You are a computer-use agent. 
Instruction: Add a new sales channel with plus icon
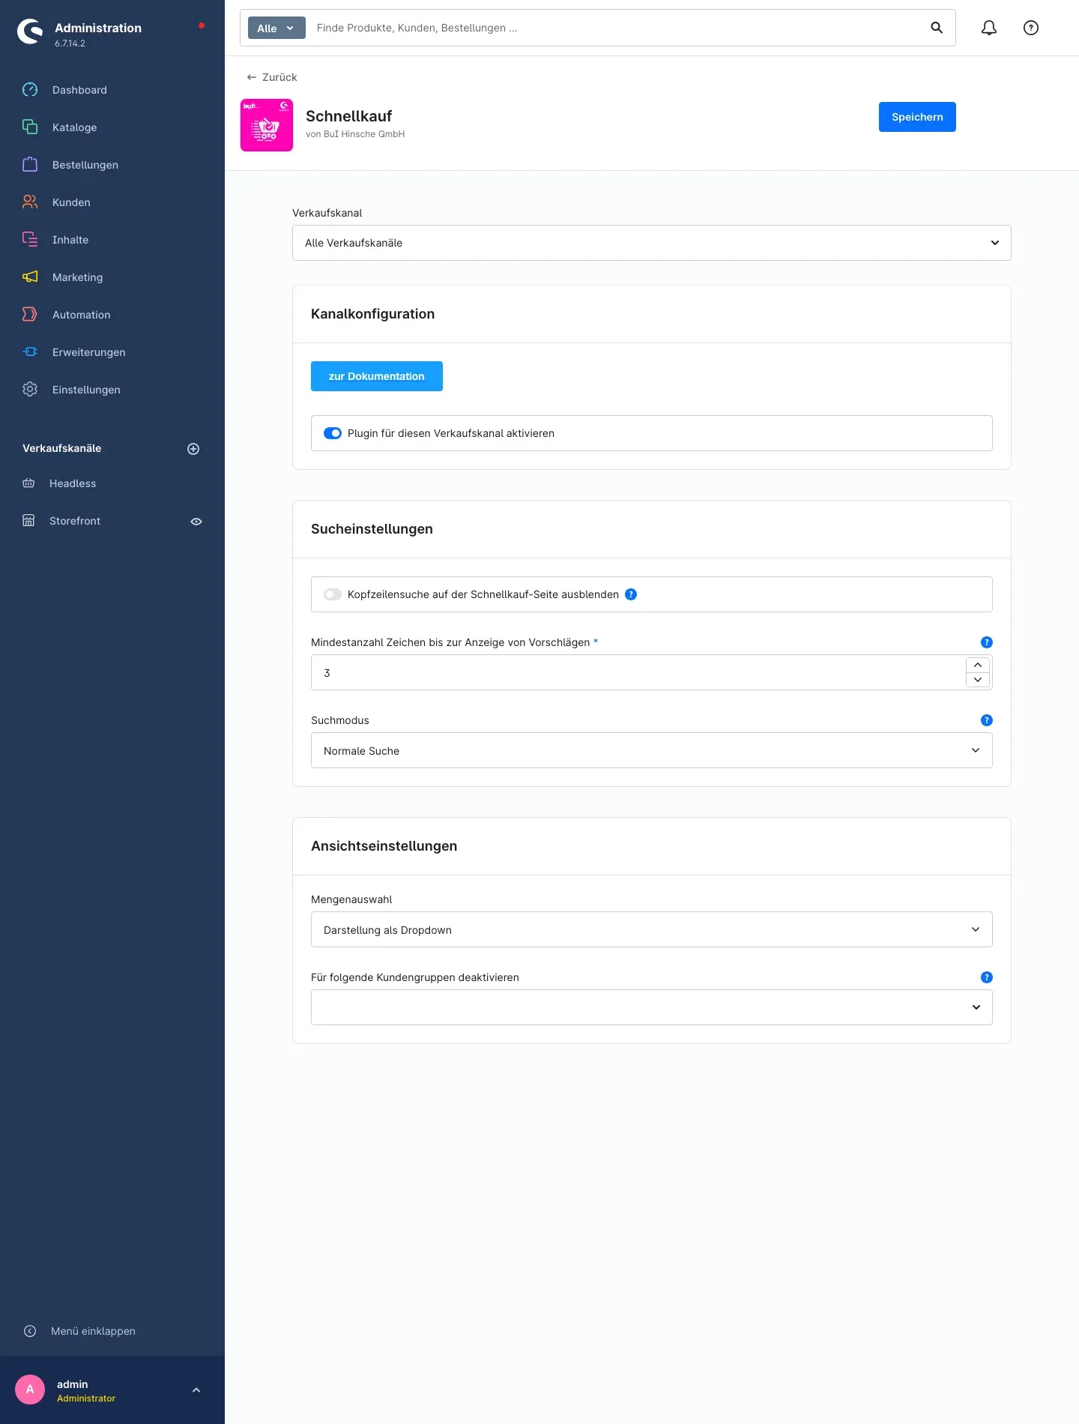pos(193,449)
